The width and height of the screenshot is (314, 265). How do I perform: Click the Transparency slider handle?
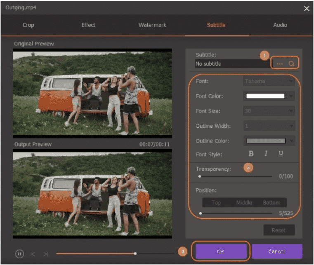pyautogui.click(x=199, y=176)
